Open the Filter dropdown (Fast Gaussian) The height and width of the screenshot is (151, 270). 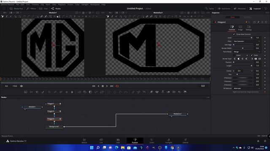247,41
